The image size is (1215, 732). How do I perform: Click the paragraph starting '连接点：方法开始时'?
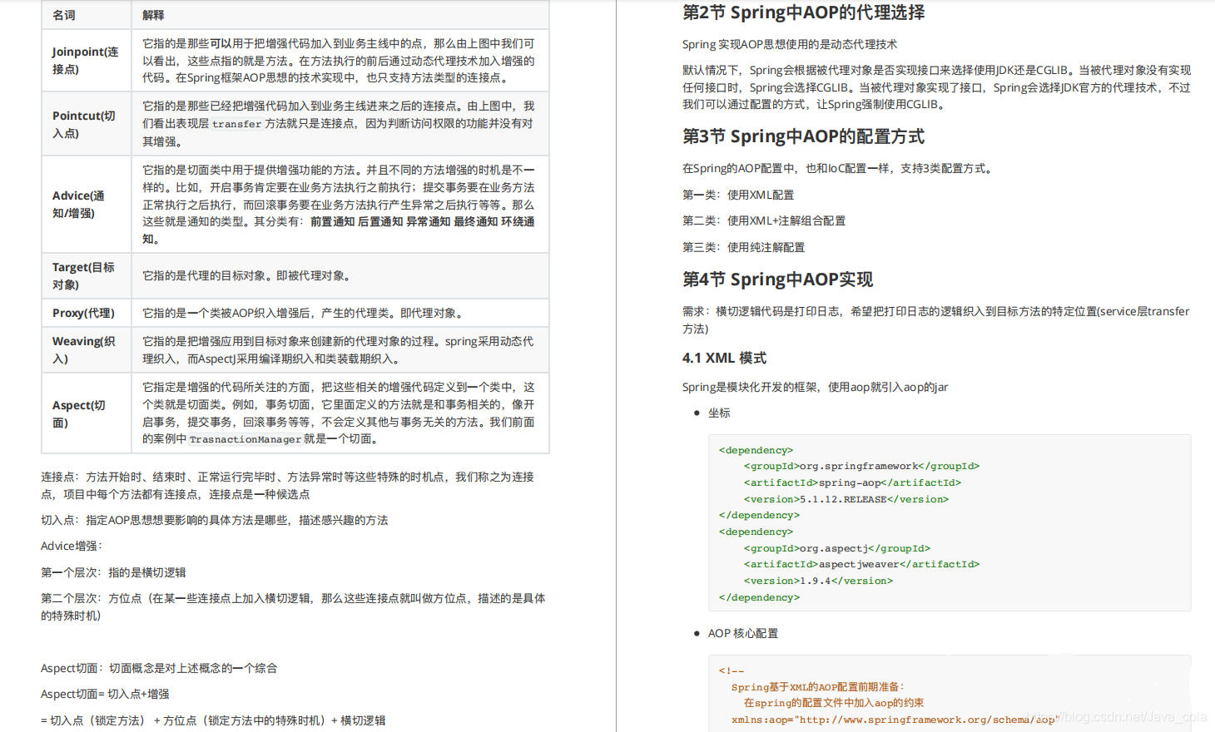(x=287, y=485)
